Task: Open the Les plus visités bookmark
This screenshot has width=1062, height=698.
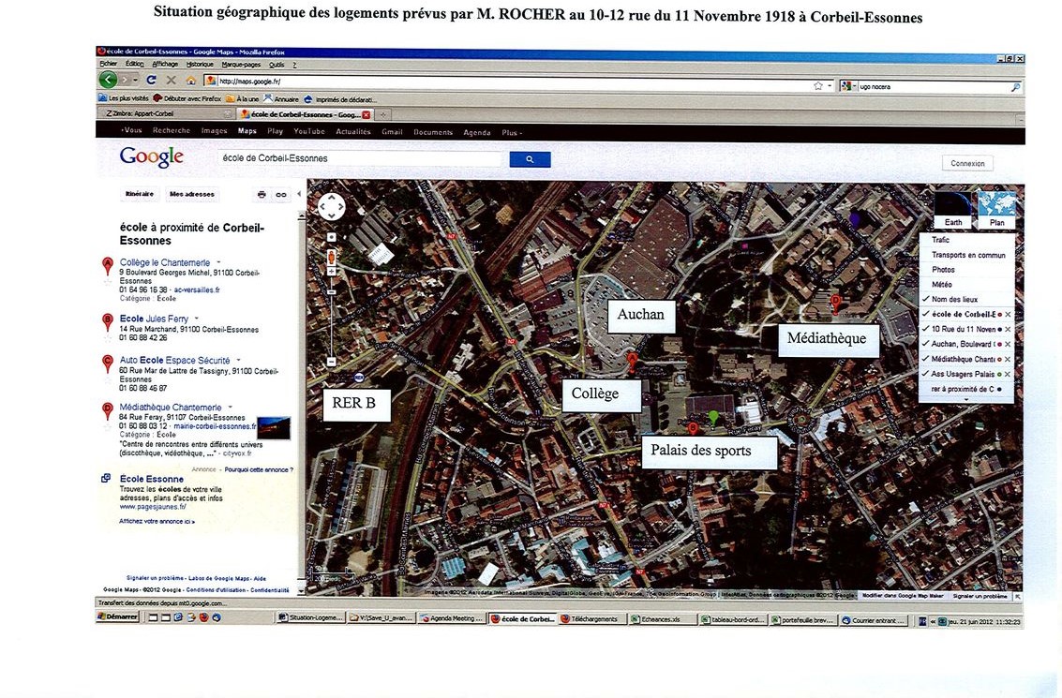Action: tap(124, 98)
